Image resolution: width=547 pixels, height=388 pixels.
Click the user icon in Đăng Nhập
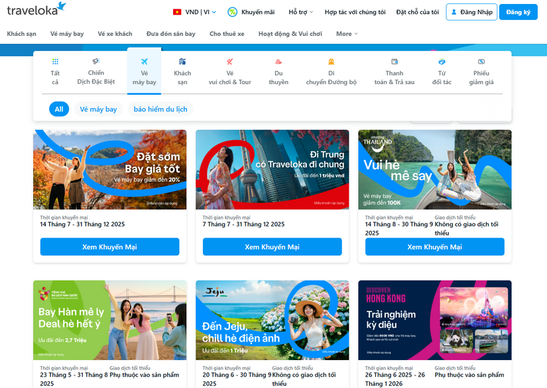tap(454, 12)
